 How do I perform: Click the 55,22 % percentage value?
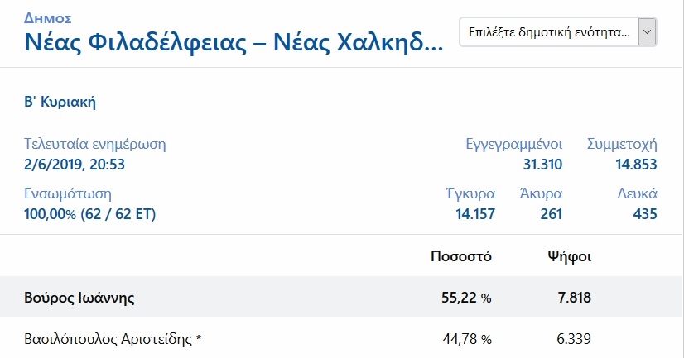tap(466, 298)
